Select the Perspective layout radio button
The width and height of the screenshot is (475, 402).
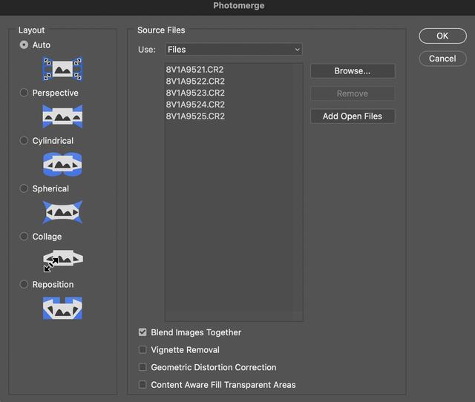(24, 93)
